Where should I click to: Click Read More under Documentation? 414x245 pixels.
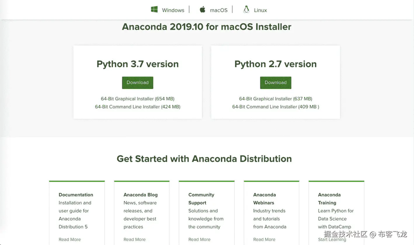click(x=70, y=239)
